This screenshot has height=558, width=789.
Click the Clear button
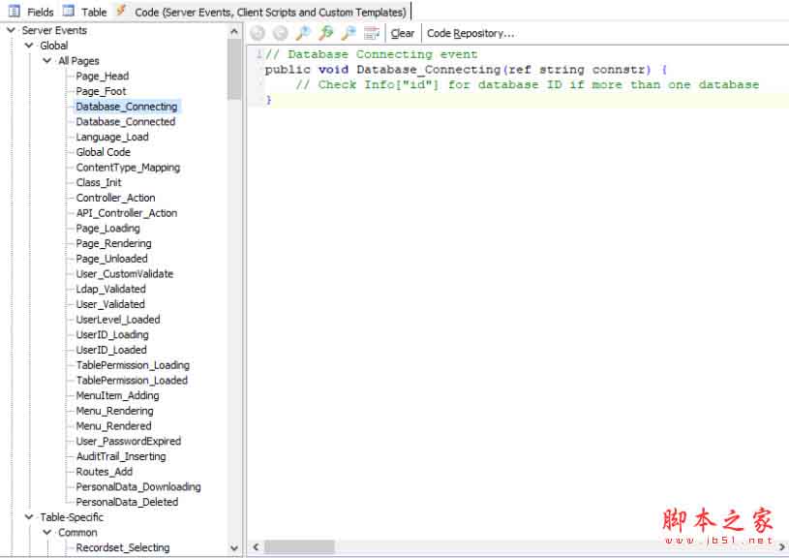pos(402,33)
